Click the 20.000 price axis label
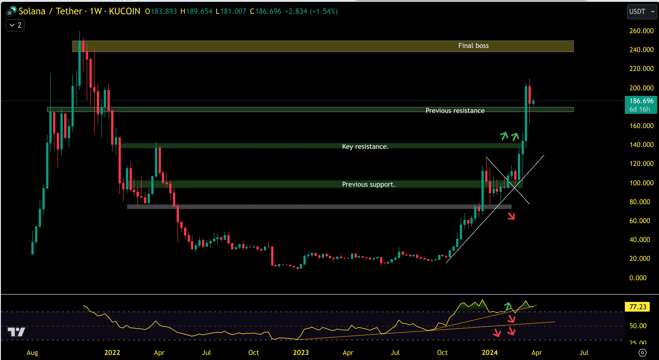659x360 pixels. coord(641,259)
